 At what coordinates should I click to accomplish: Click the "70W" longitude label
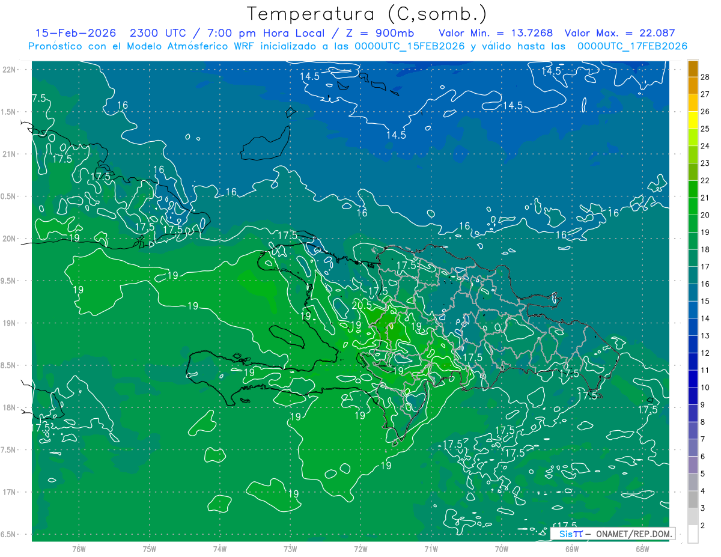click(502, 549)
